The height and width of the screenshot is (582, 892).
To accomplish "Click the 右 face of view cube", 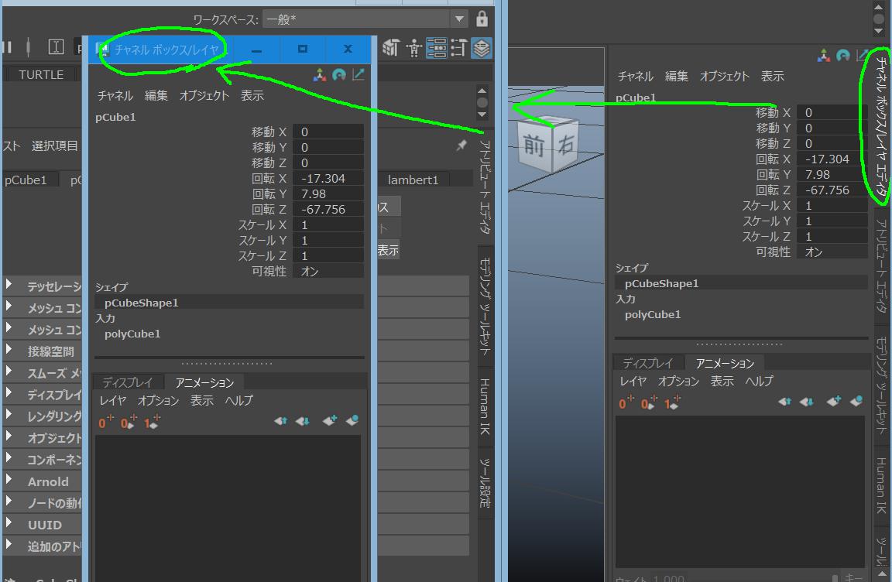I will click(x=565, y=145).
